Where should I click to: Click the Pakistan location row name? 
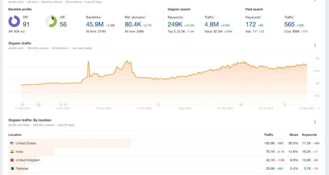pos(22,168)
